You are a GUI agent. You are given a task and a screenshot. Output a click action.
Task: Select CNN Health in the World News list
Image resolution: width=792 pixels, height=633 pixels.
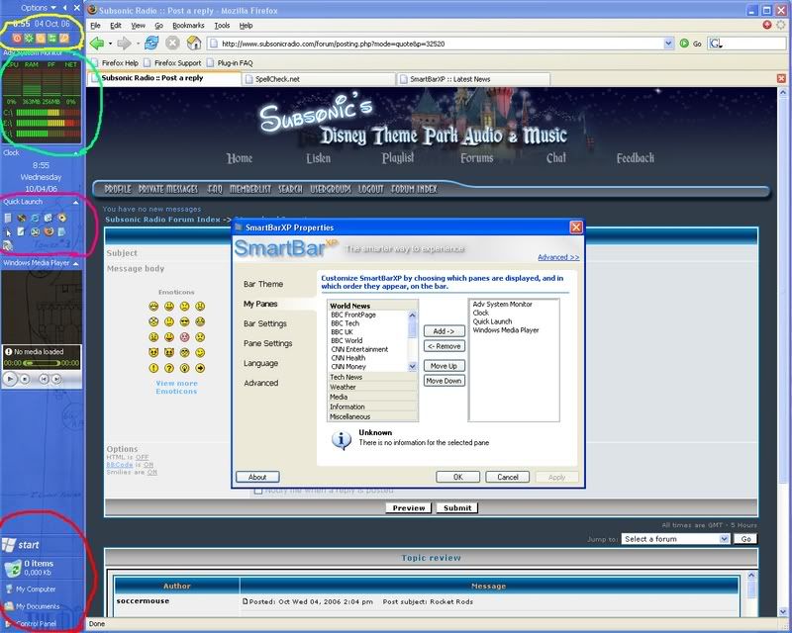tap(348, 358)
